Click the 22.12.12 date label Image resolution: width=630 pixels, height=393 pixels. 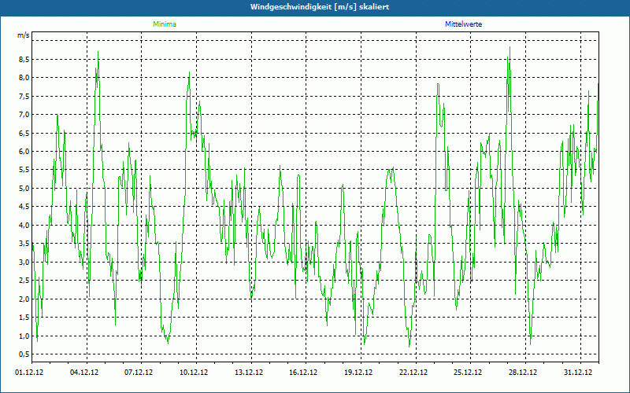413,373
